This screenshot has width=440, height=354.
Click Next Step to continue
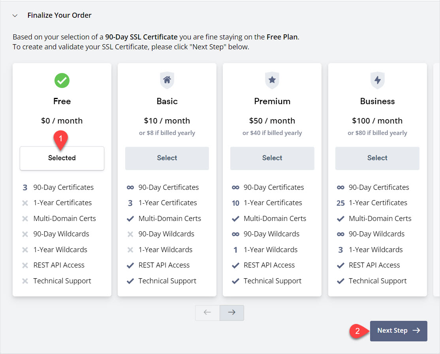[398, 331]
